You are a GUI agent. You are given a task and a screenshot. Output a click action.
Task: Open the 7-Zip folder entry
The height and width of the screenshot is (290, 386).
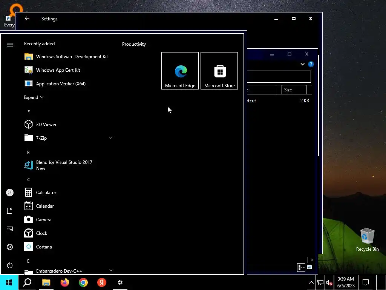point(69,138)
